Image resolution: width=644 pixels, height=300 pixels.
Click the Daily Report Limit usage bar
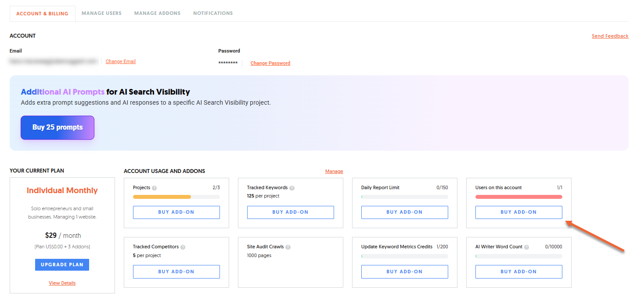coord(405,197)
